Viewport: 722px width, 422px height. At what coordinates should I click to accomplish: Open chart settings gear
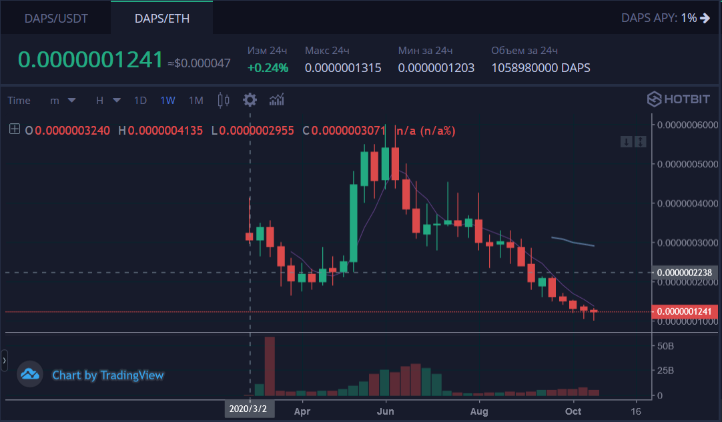[x=250, y=100]
